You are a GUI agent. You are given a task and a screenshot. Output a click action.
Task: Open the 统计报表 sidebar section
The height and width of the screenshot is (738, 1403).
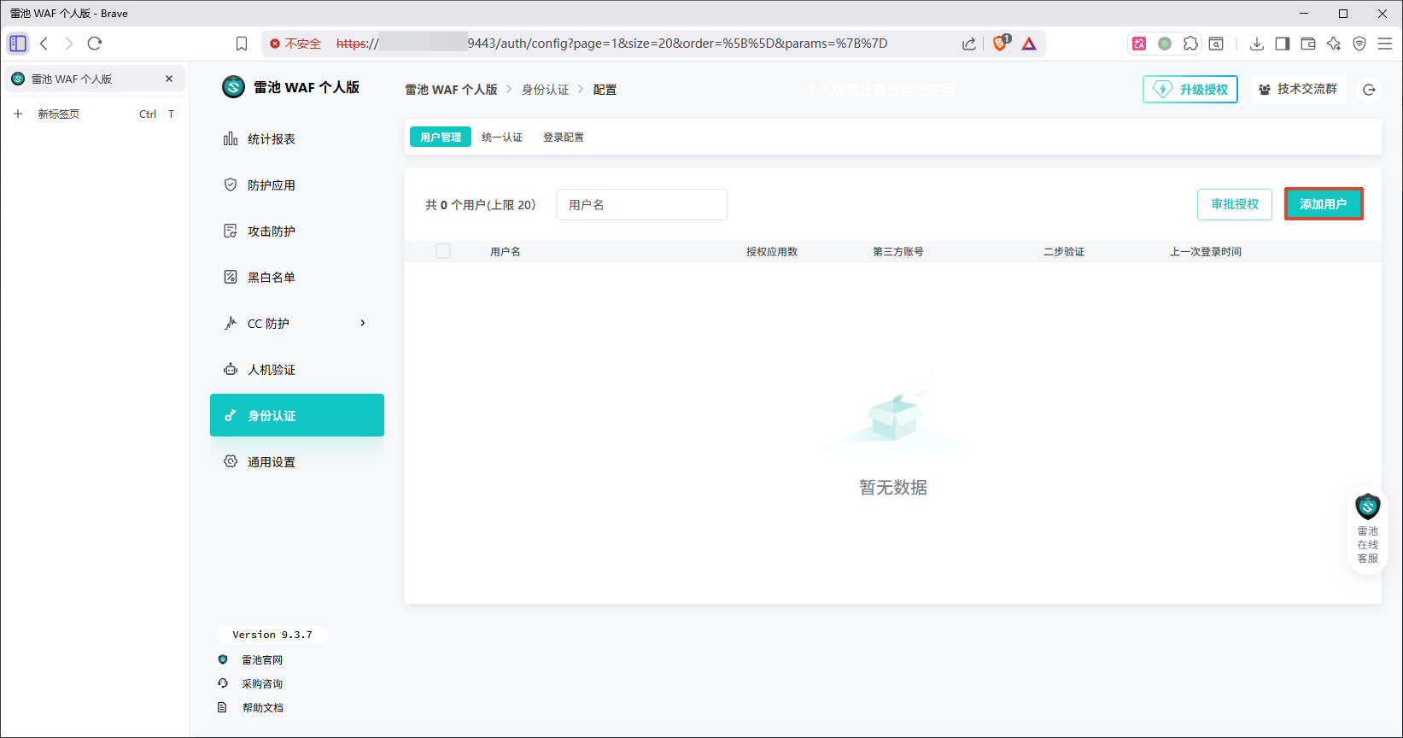click(x=297, y=139)
